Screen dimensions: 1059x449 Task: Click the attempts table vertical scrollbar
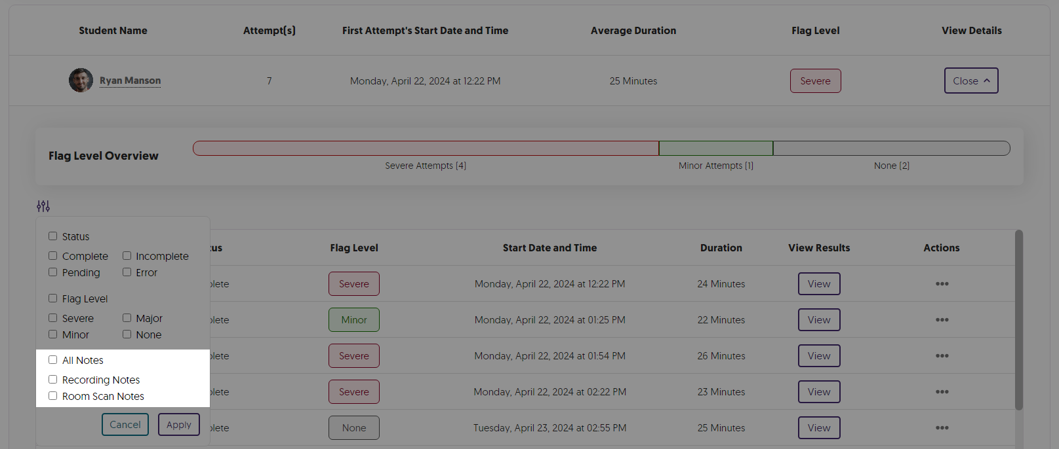[x=1018, y=321]
